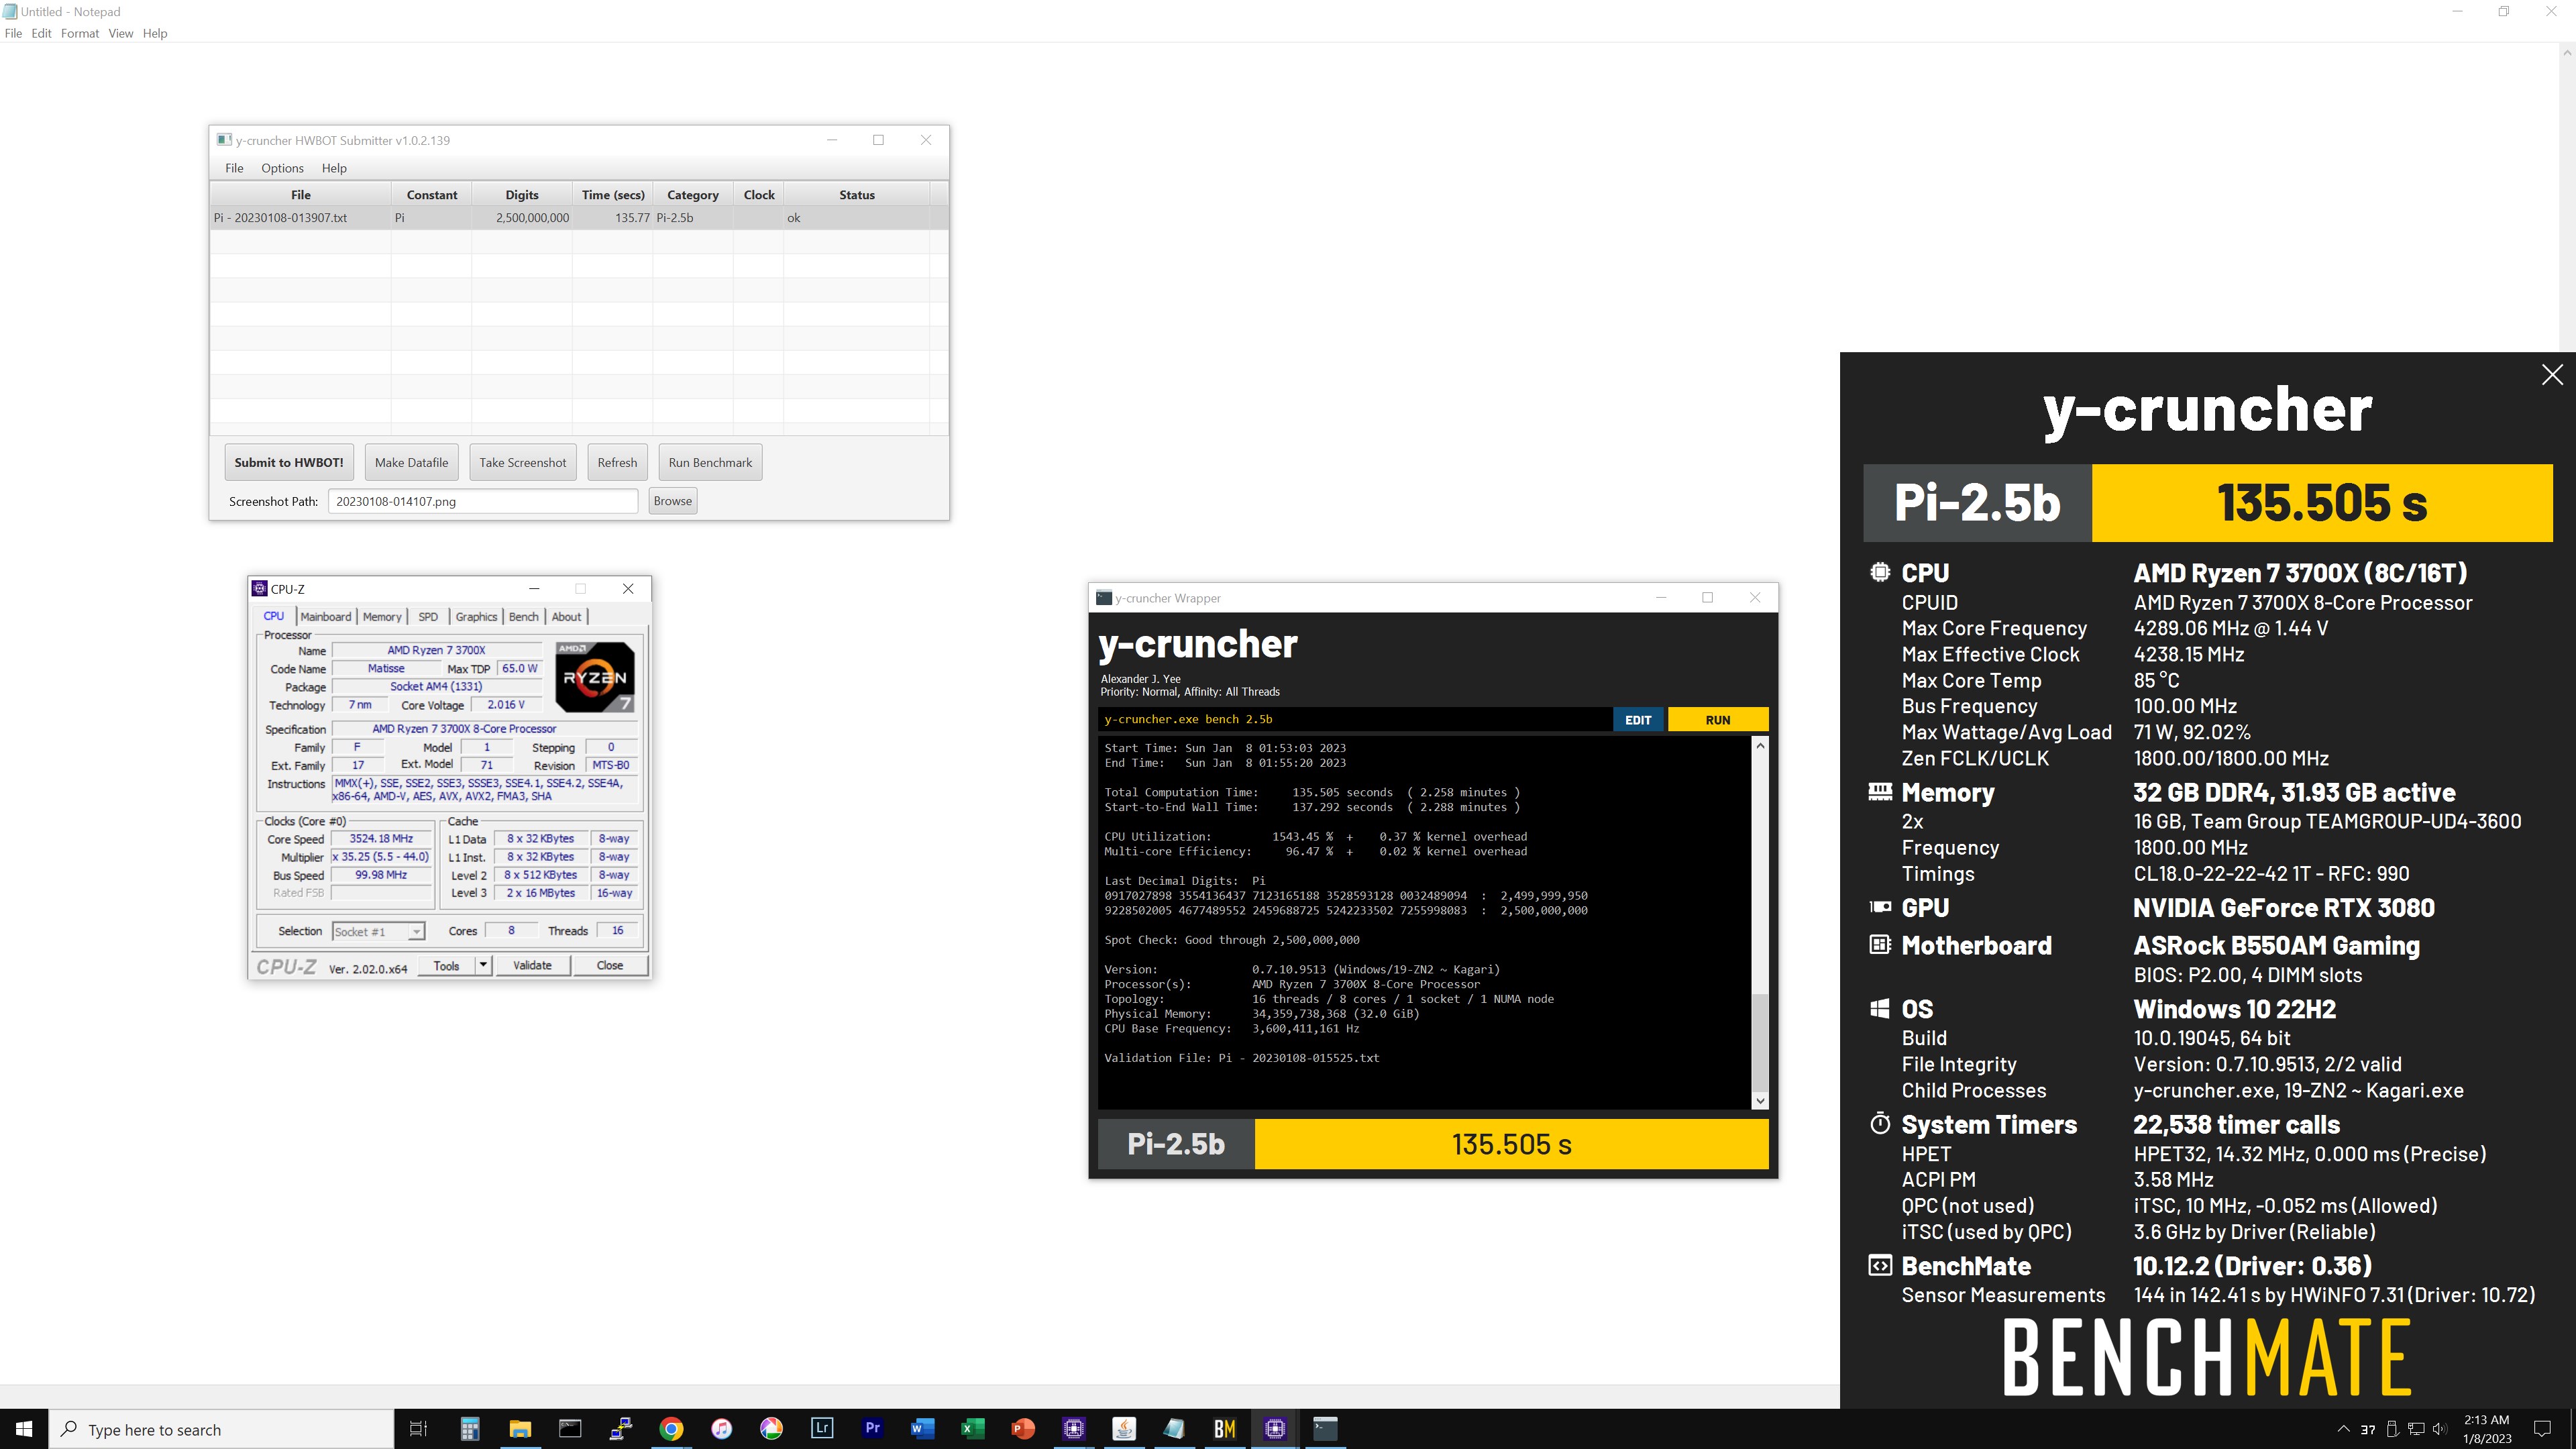Viewport: 2576px width, 1449px height.
Task: Switch to the About tab in CPU-Z
Action: click(567, 617)
